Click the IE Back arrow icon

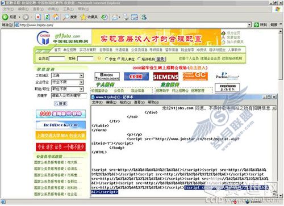point(5,17)
